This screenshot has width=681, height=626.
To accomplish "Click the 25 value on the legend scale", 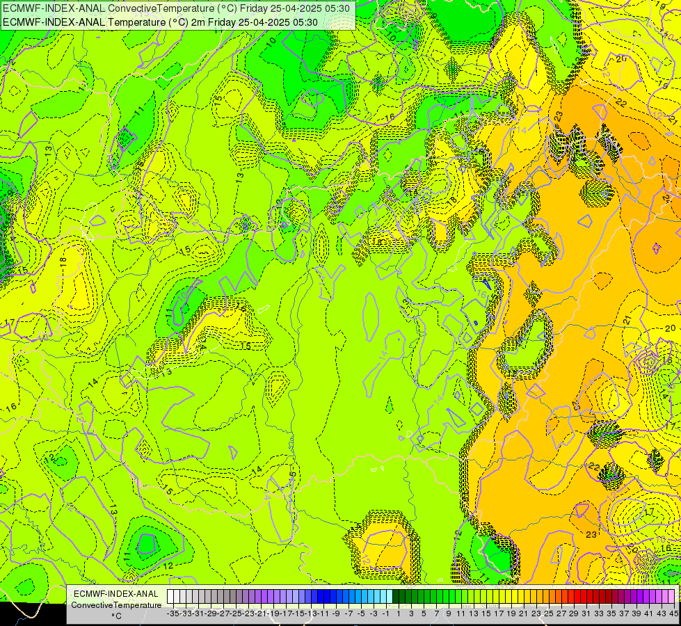I will [x=549, y=613].
